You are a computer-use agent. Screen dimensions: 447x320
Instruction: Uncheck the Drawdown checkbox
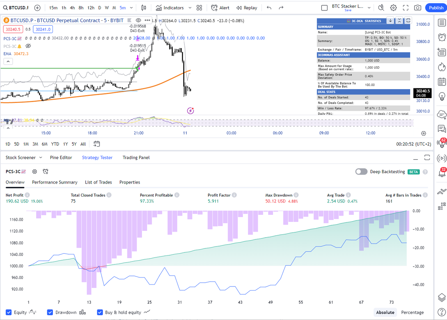[x=50, y=312]
